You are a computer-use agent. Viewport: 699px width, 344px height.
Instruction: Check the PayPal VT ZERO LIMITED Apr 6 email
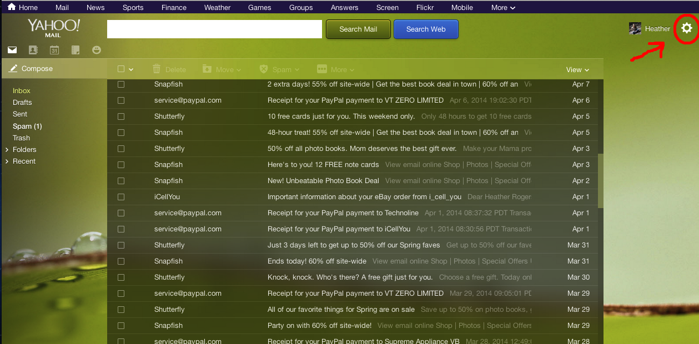pyautogui.click(x=121, y=100)
